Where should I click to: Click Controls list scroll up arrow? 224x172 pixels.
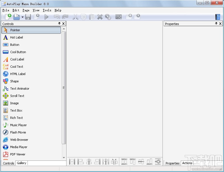pos(64,29)
